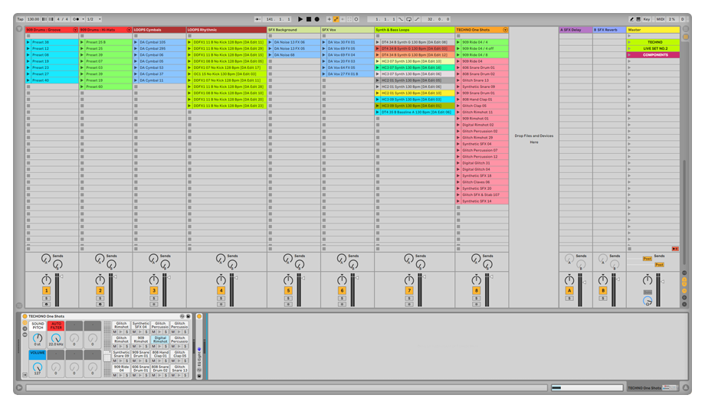Launch the DT4 35 B Bassline A clip
Screen dimensions: 705x408
pyautogui.click(x=378, y=113)
